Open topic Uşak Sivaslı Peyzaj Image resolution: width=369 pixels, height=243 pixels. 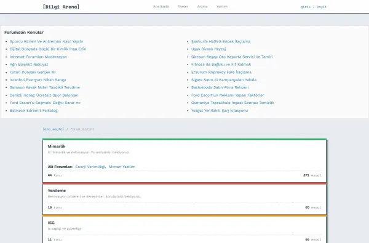208,49
